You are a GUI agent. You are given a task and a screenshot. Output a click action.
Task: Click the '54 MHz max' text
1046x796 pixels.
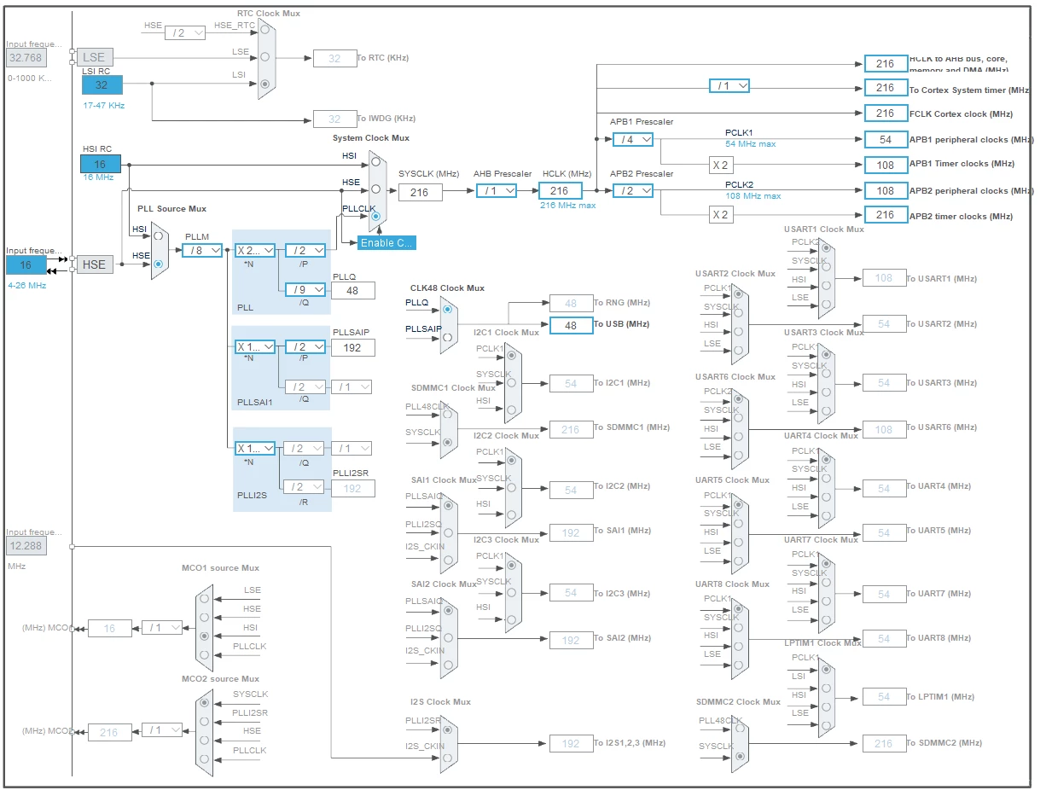[751, 144]
